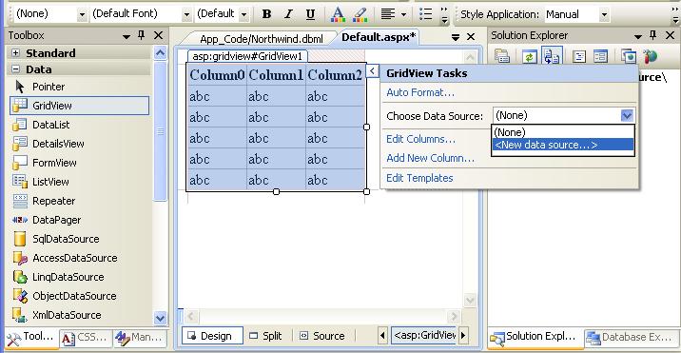This screenshot has width=681, height=353.
Task: Click the Edit Templates link
Action: click(419, 178)
